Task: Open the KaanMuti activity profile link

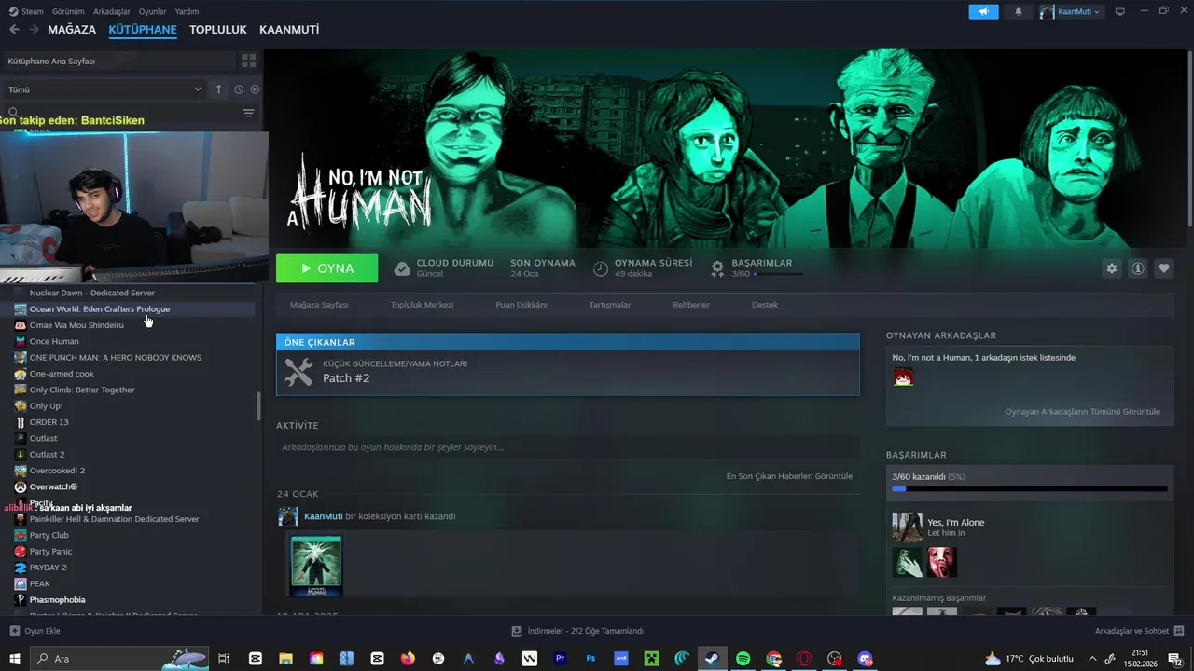Action: point(324,516)
